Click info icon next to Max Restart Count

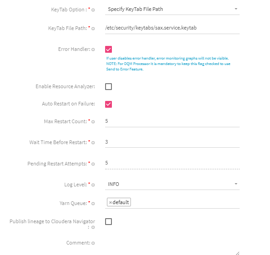[x=93, y=122]
